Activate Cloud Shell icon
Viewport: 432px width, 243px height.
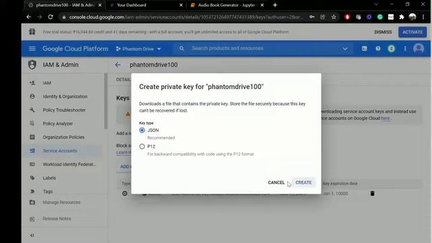[x=364, y=49]
